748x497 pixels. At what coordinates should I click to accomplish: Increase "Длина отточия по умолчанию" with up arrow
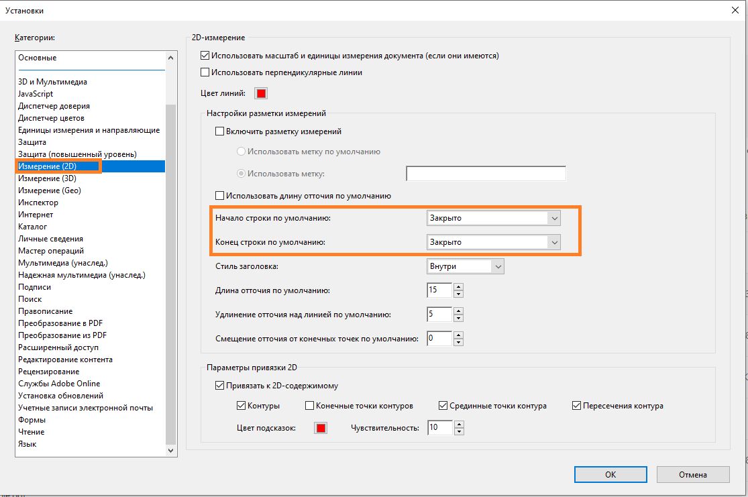pyautogui.click(x=458, y=286)
